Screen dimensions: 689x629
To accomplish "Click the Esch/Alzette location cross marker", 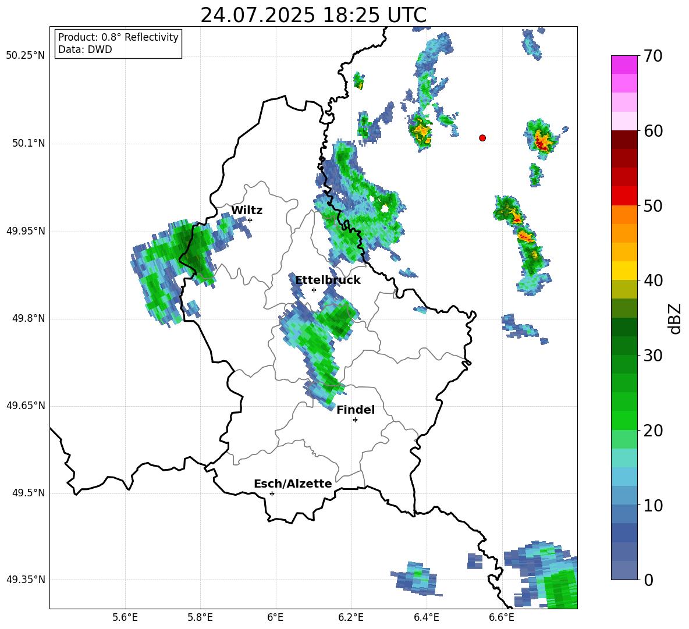I will [x=272, y=493].
